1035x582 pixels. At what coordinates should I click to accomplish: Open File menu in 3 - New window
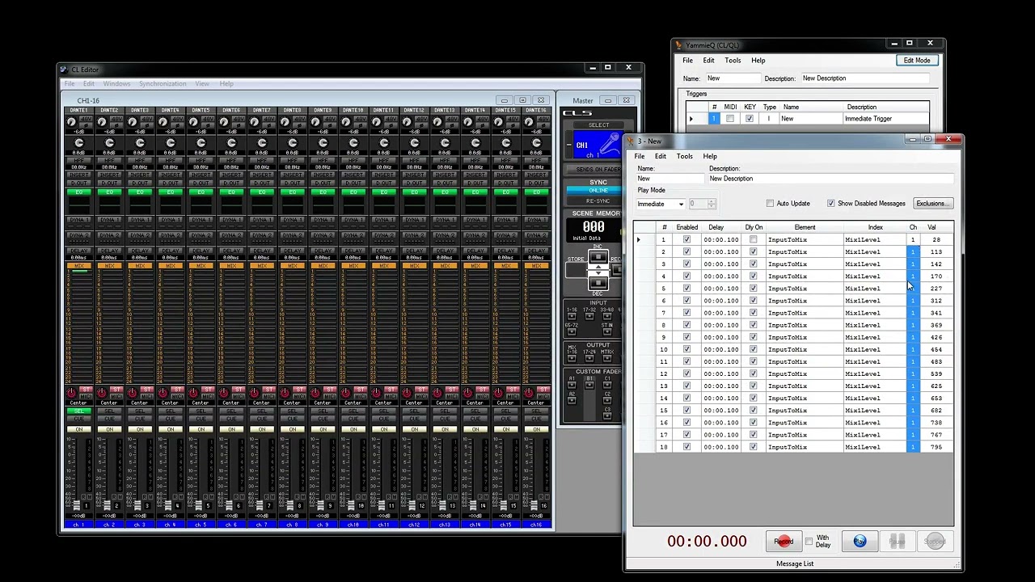640,156
